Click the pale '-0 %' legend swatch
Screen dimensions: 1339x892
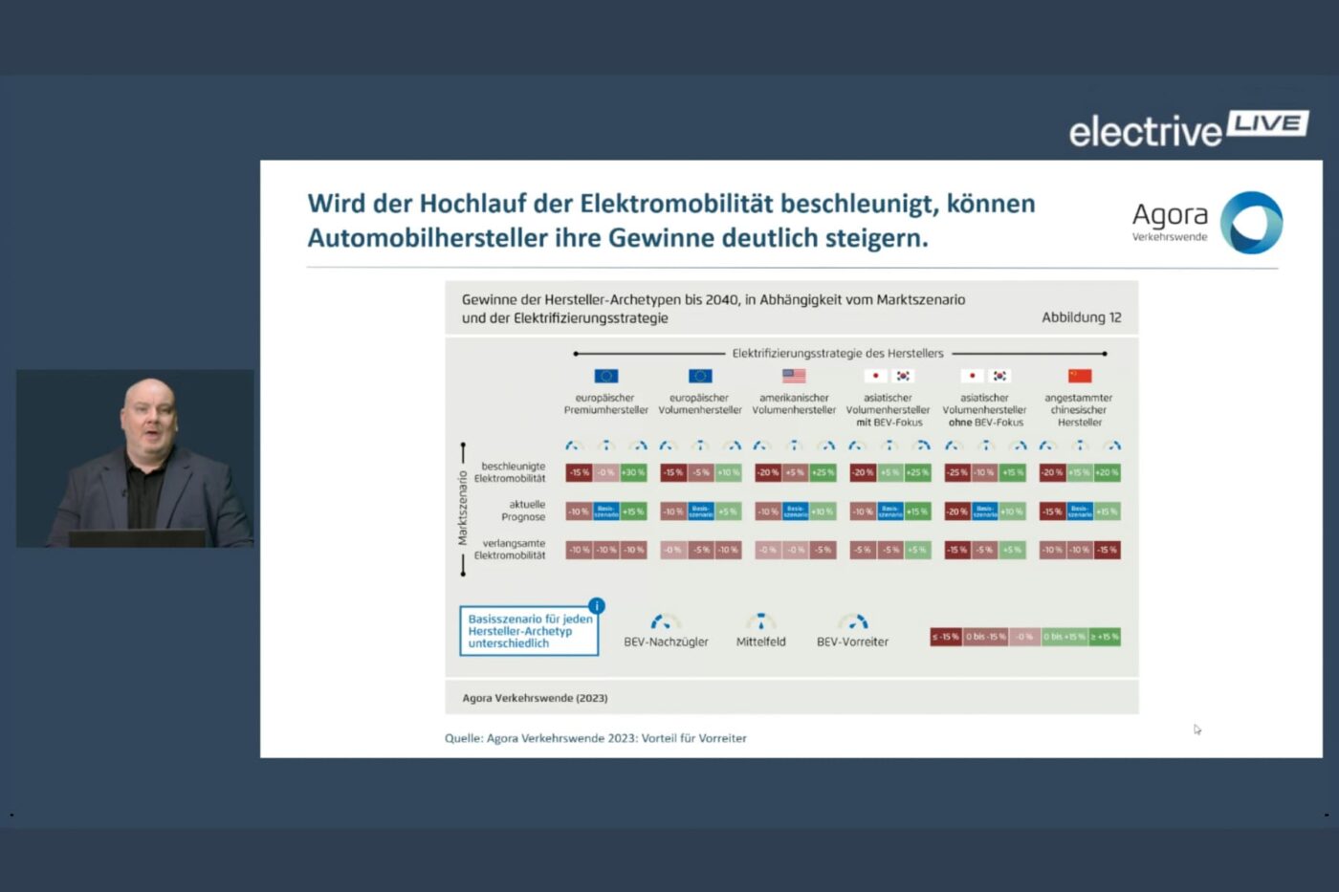(1024, 637)
